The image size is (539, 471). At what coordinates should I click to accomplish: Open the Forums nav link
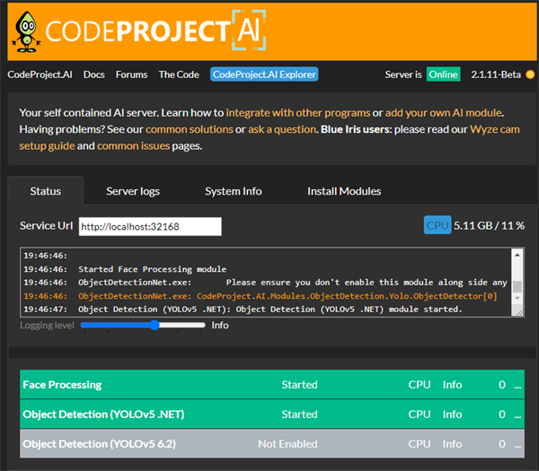coord(131,74)
